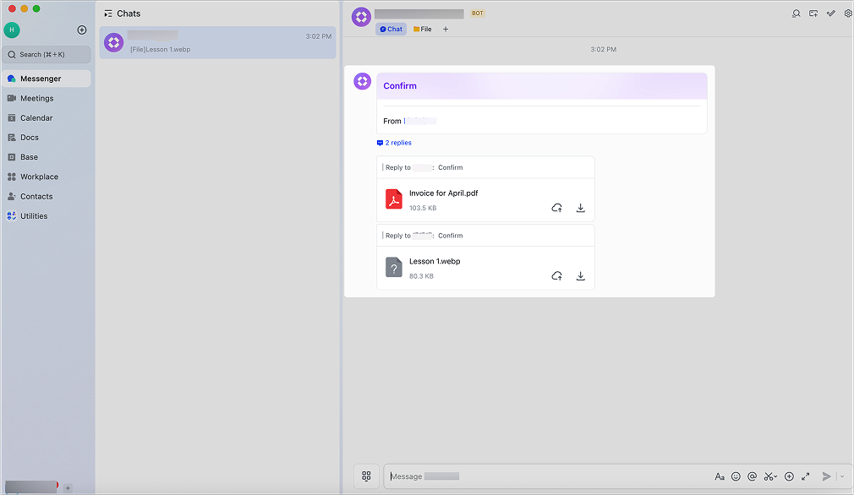Select the bot chat in Chats list
This screenshot has width=854, height=495.
pos(217,42)
